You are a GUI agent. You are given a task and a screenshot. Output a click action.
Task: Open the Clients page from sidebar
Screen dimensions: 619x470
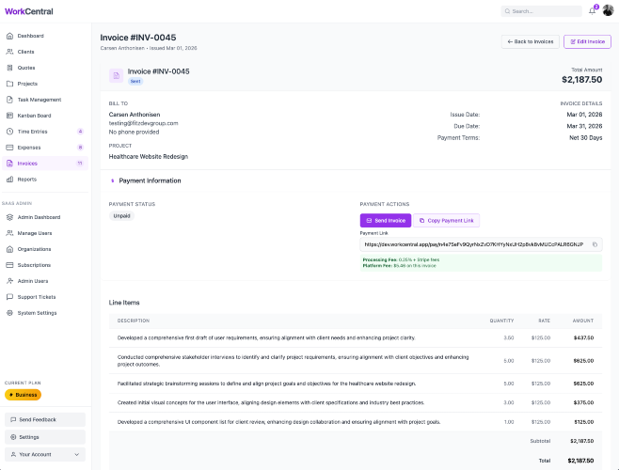(x=25, y=52)
